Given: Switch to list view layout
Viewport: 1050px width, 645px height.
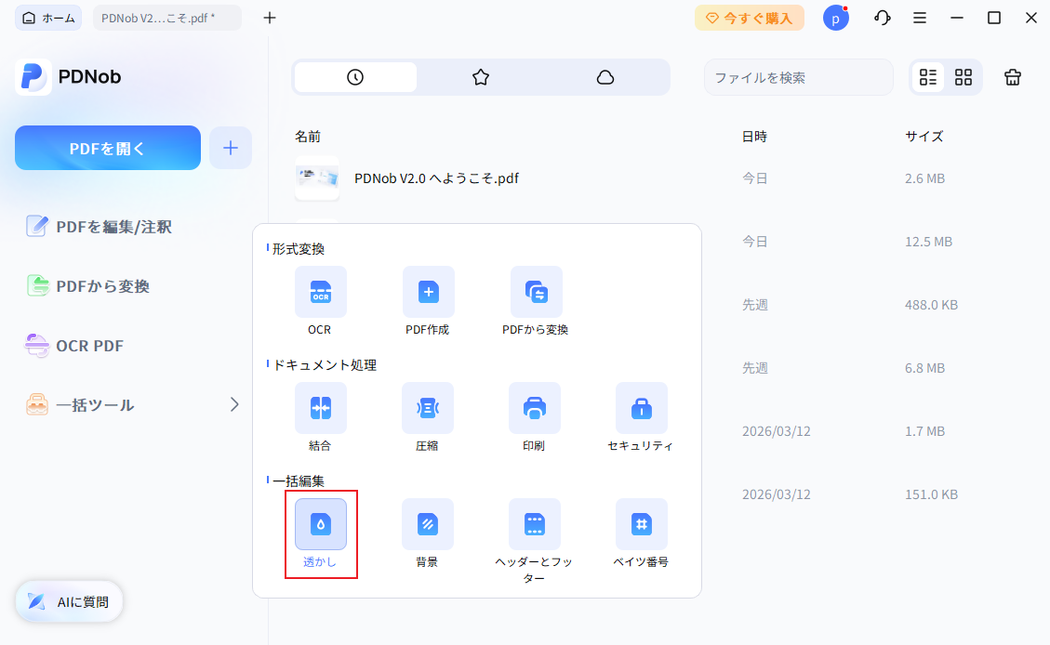Looking at the screenshot, I should (x=927, y=77).
